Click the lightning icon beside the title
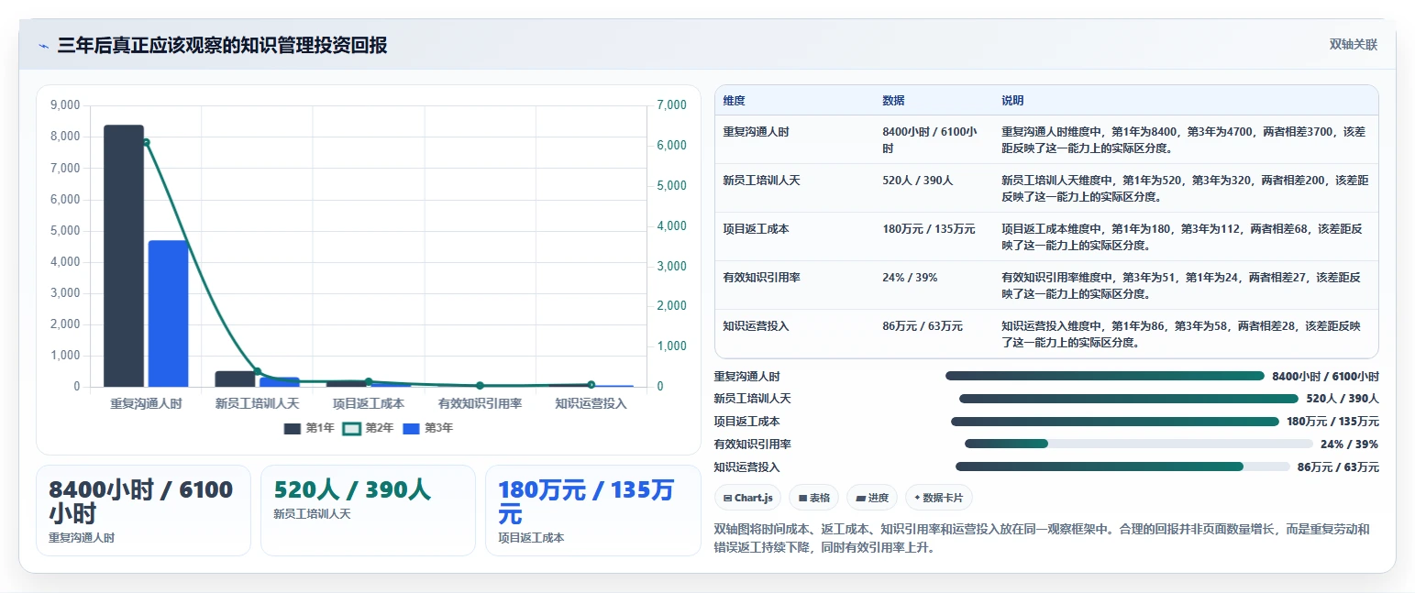The image size is (1415, 593). point(43,46)
